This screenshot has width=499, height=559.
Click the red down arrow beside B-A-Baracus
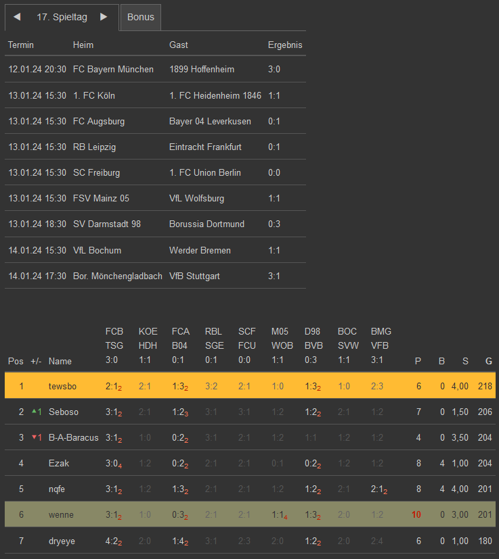pos(35,437)
